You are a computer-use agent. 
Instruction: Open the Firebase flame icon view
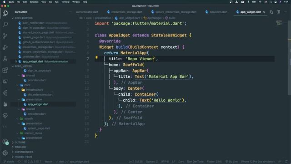coord(5,104)
